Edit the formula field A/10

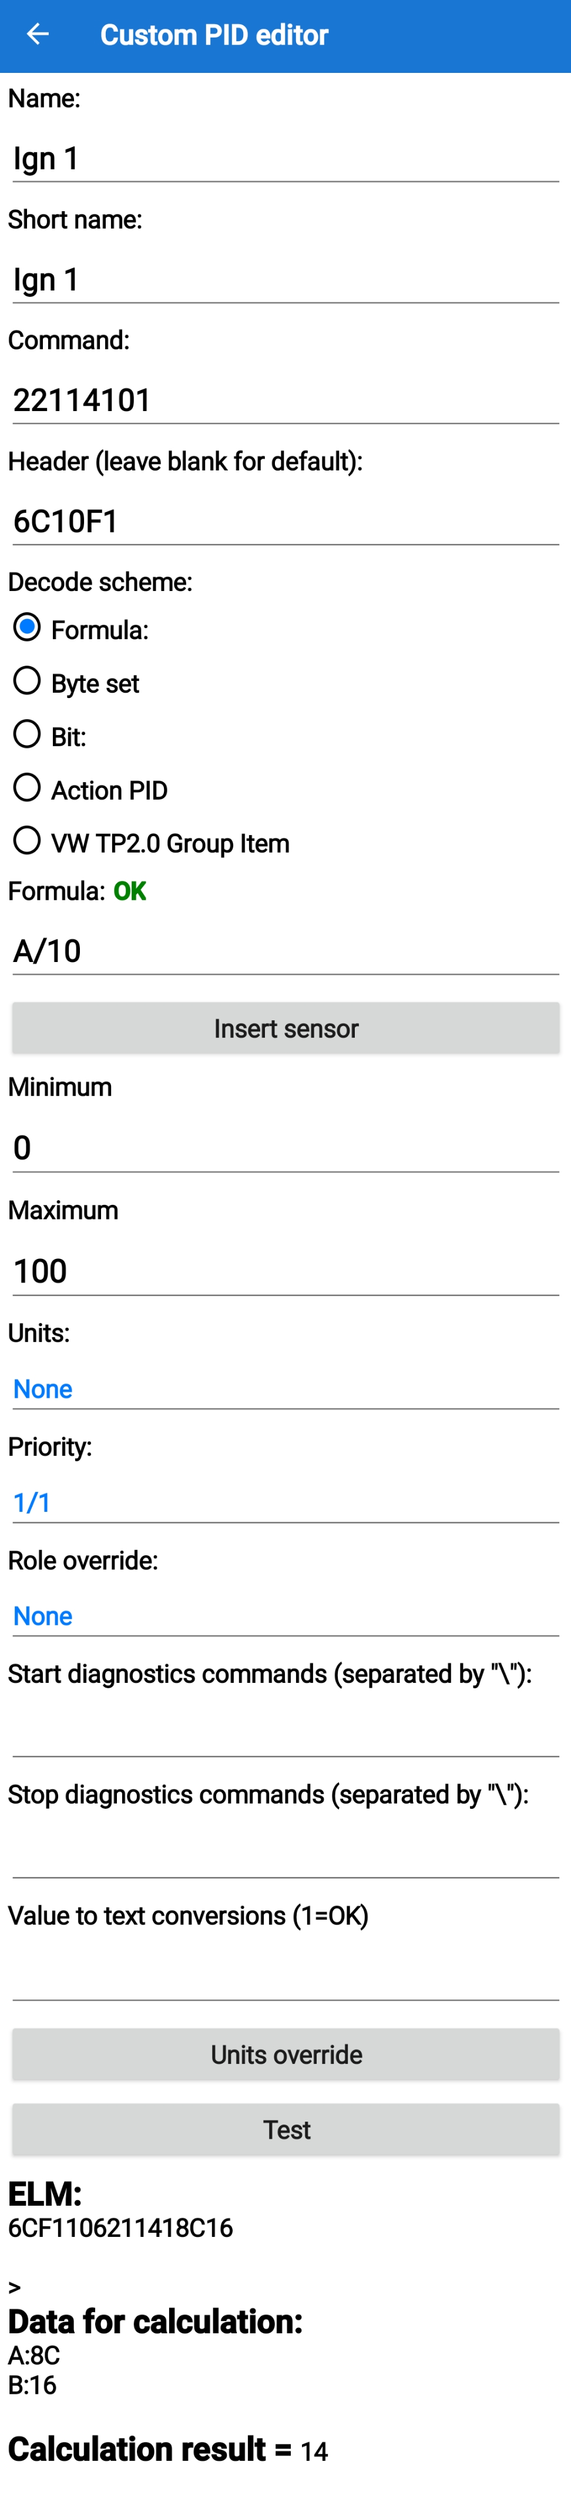(285, 951)
